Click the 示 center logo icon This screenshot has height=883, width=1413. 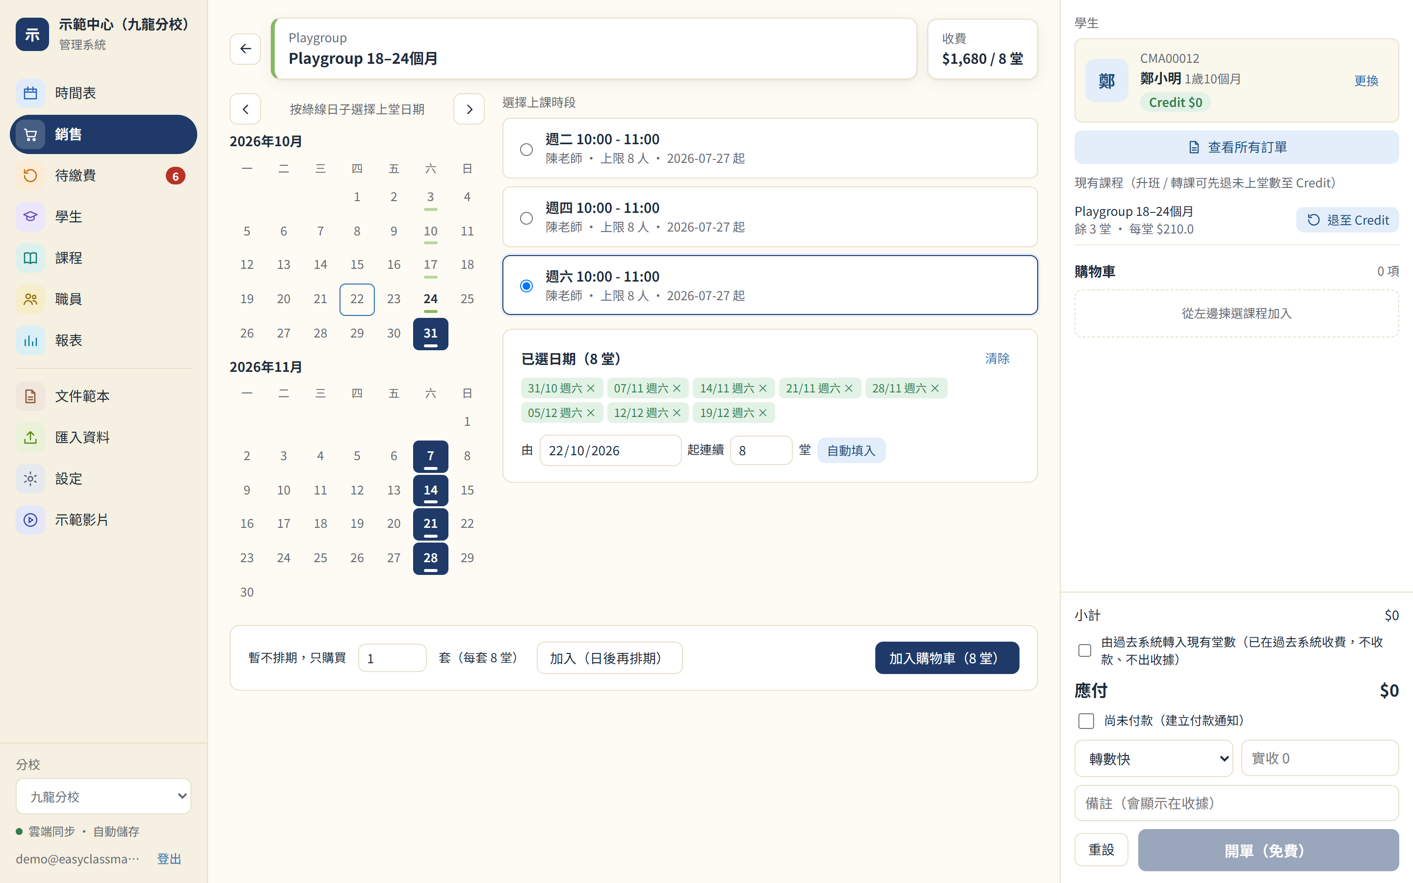click(32, 34)
